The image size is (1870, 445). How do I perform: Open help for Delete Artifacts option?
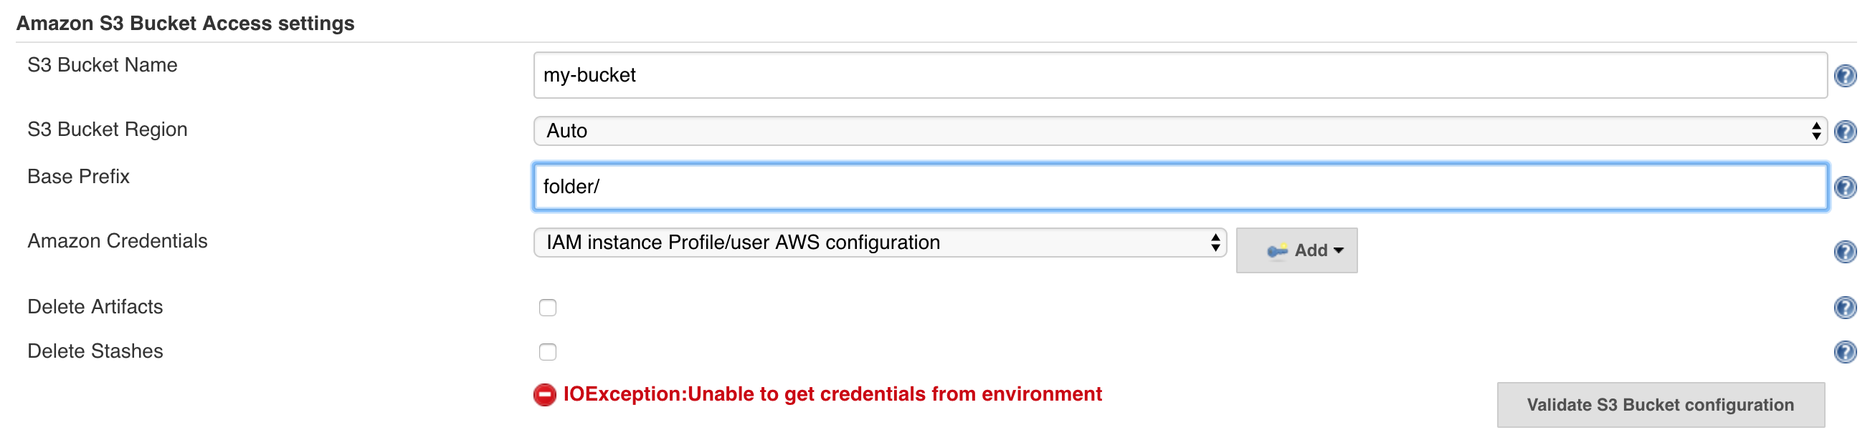tap(1845, 308)
